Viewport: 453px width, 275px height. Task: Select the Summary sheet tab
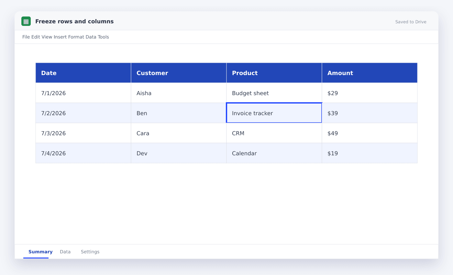[40, 252]
